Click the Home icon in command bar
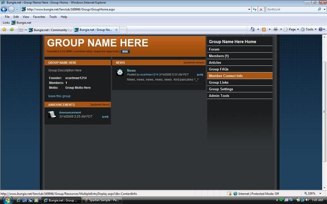This screenshot has width=327, height=204. [x=253, y=29]
